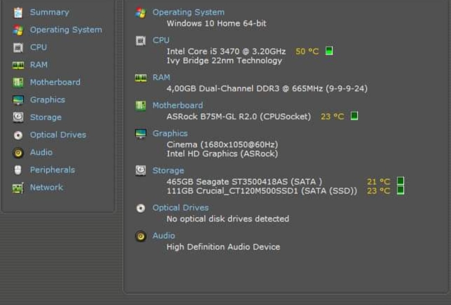Click the CPU heading link in summary

pos(161,40)
